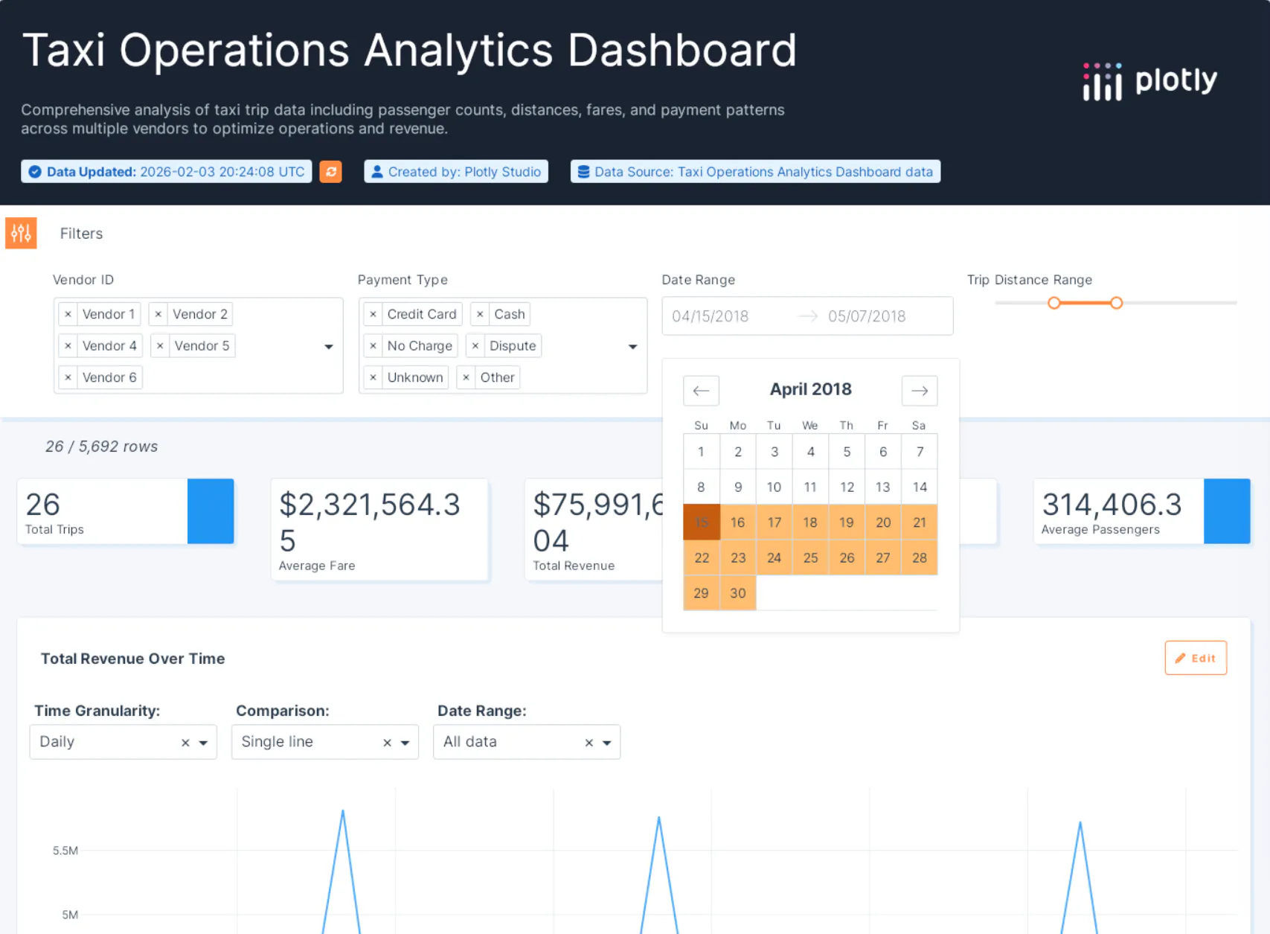Remove the Vendor 4 tag
The height and width of the screenshot is (934, 1270).
point(68,346)
